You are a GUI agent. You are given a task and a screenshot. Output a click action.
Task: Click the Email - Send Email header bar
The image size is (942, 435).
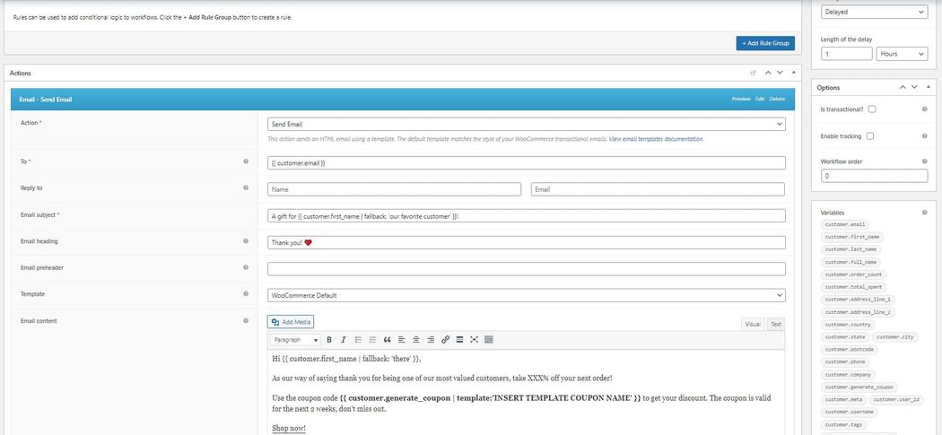pyautogui.click(x=403, y=100)
